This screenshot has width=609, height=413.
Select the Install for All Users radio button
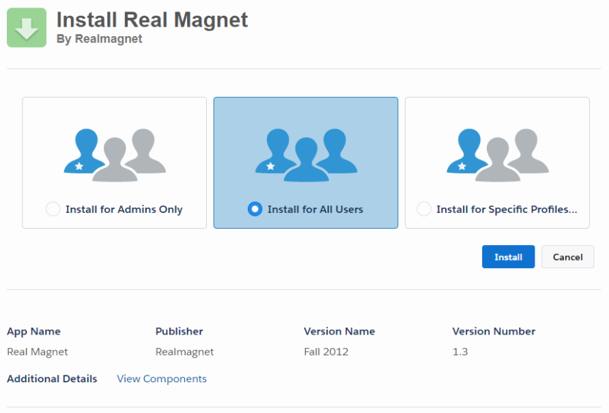tap(255, 209)
